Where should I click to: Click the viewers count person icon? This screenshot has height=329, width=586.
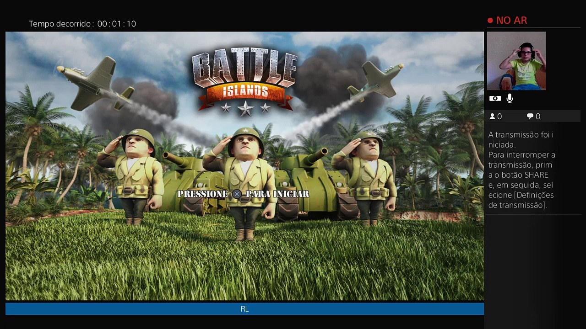(492, 117)
